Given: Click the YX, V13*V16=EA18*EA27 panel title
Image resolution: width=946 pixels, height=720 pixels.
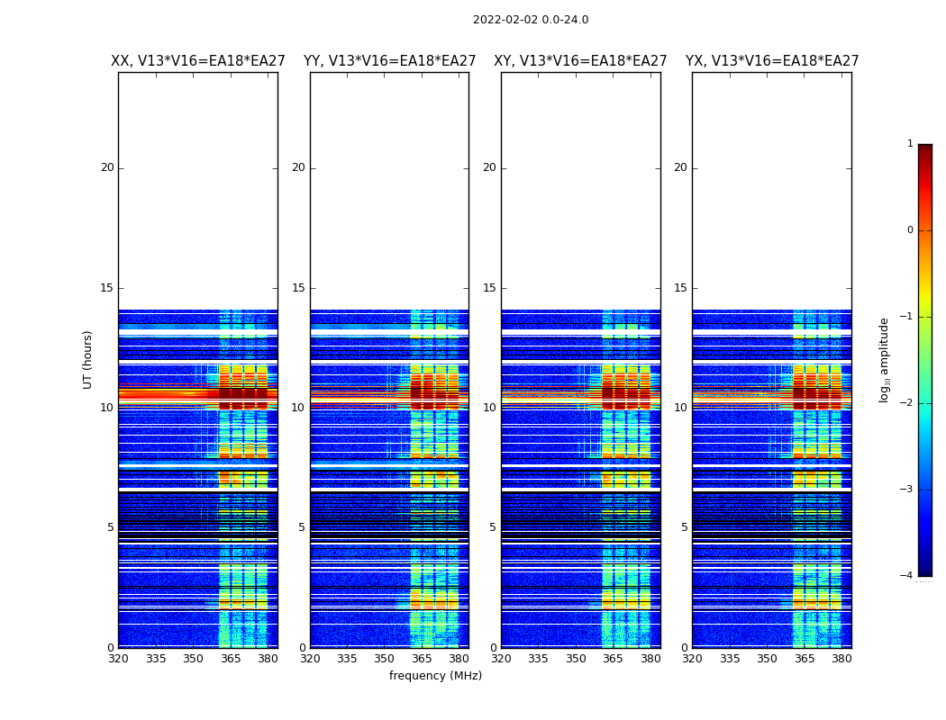Looking at the screenshot, I should (x=772, y=61).
